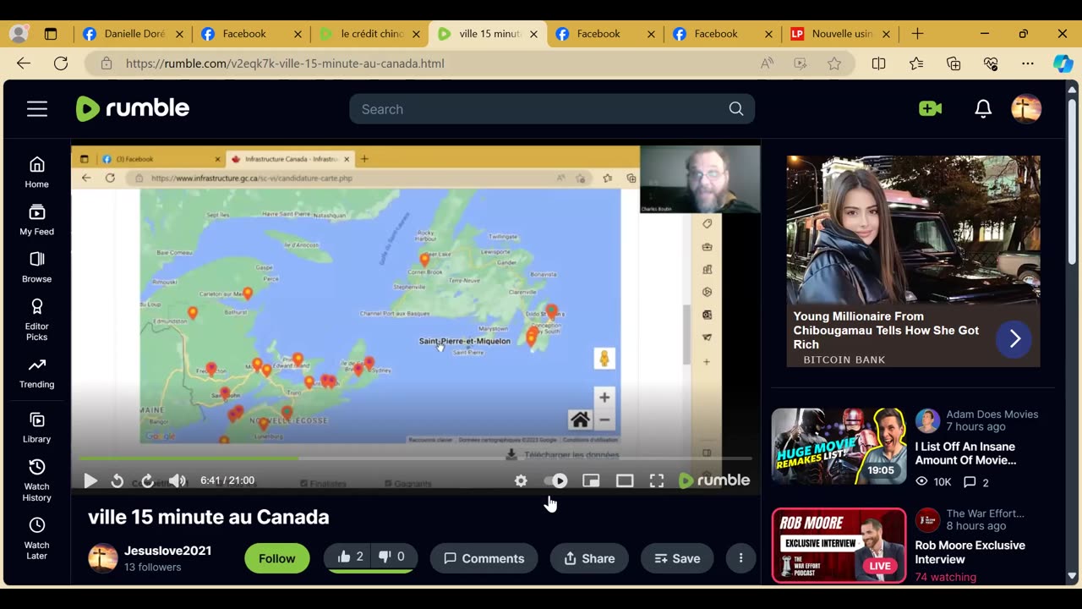1082x609 pixels.
Task: Open the video settings gear
Action: pos(521,480)
